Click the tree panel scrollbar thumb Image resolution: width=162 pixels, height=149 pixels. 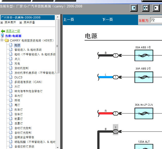pyautogui.click(x=58, y=46)
